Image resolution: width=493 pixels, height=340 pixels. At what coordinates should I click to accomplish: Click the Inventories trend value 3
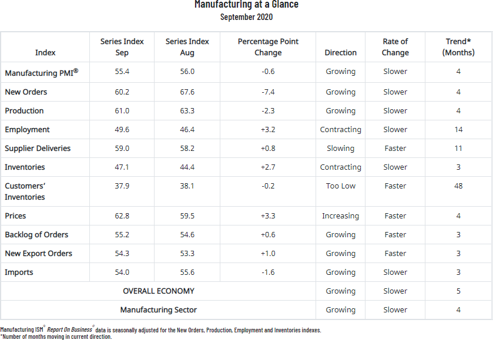pyautogui.click(x=458, y=167)
